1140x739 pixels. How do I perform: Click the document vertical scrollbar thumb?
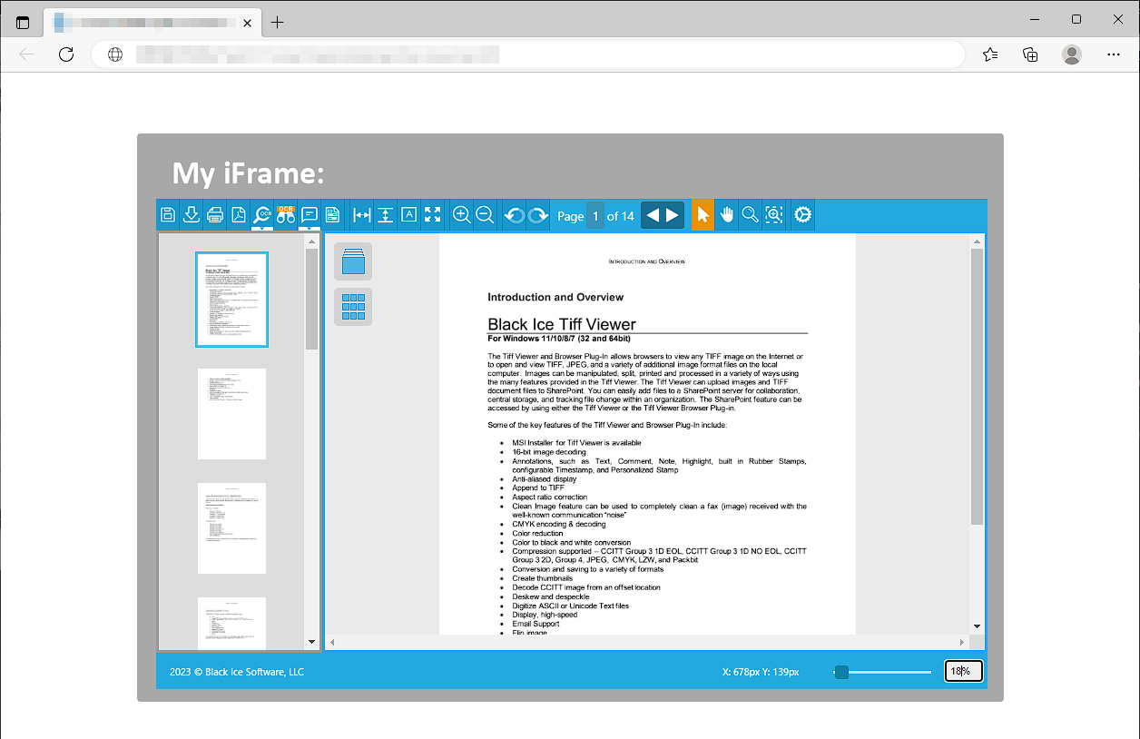point(977,386)
